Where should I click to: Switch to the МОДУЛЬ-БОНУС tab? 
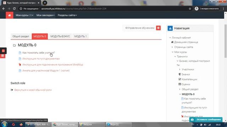pyautogui.click(x=60, y=36)
